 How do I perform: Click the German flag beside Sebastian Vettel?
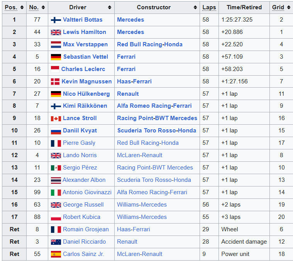tap(56, 57)
